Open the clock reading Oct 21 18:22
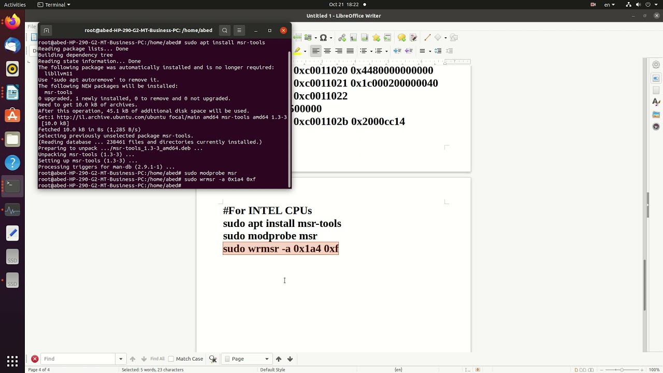The height and width of the screenshot is (373, 663). point(343,5)
